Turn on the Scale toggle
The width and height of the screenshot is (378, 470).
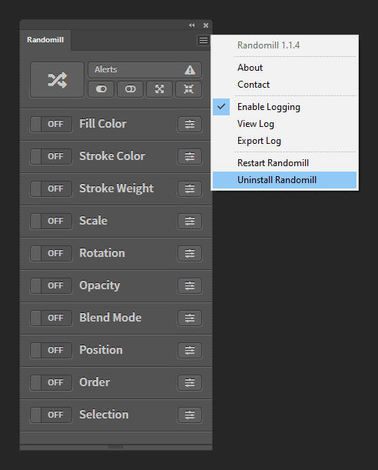(51, 222)
